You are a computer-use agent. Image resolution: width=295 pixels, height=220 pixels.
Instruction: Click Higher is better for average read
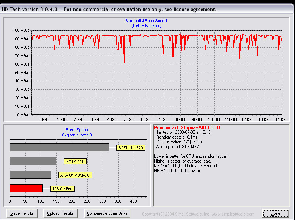182,161
